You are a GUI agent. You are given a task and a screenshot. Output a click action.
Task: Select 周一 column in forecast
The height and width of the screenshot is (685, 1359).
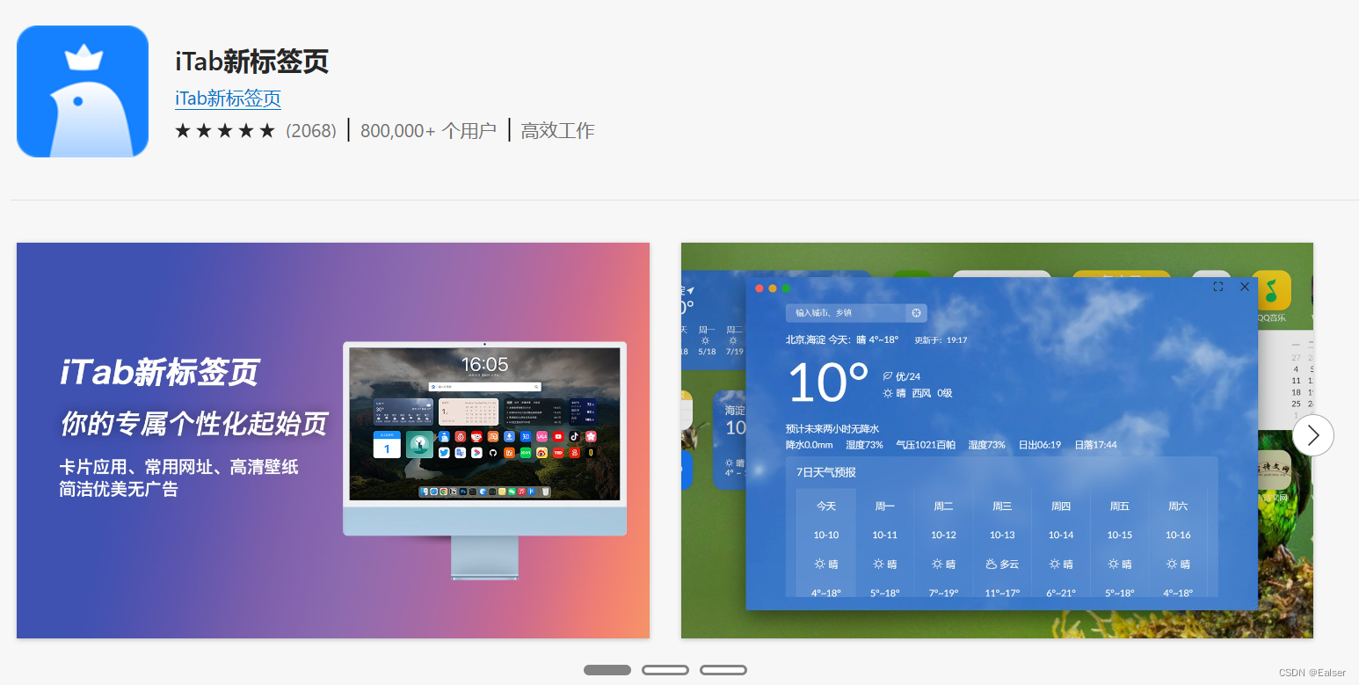885,543
